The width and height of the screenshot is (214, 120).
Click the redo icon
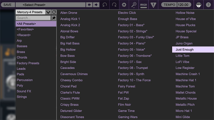(114, 5)
